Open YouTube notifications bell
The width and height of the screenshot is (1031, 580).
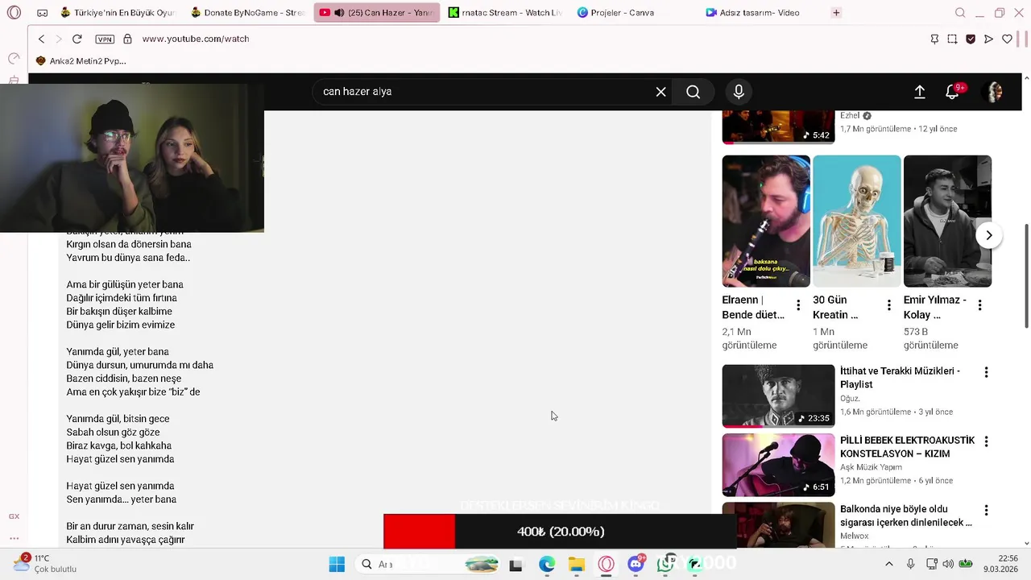952,92
